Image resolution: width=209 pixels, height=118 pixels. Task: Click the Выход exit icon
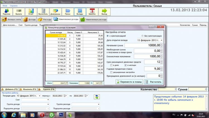pos(104,12)
